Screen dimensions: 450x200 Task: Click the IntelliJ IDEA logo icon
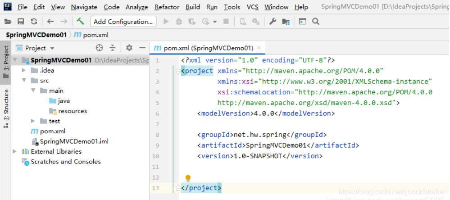pyautogui.click(x=8, y=6)
